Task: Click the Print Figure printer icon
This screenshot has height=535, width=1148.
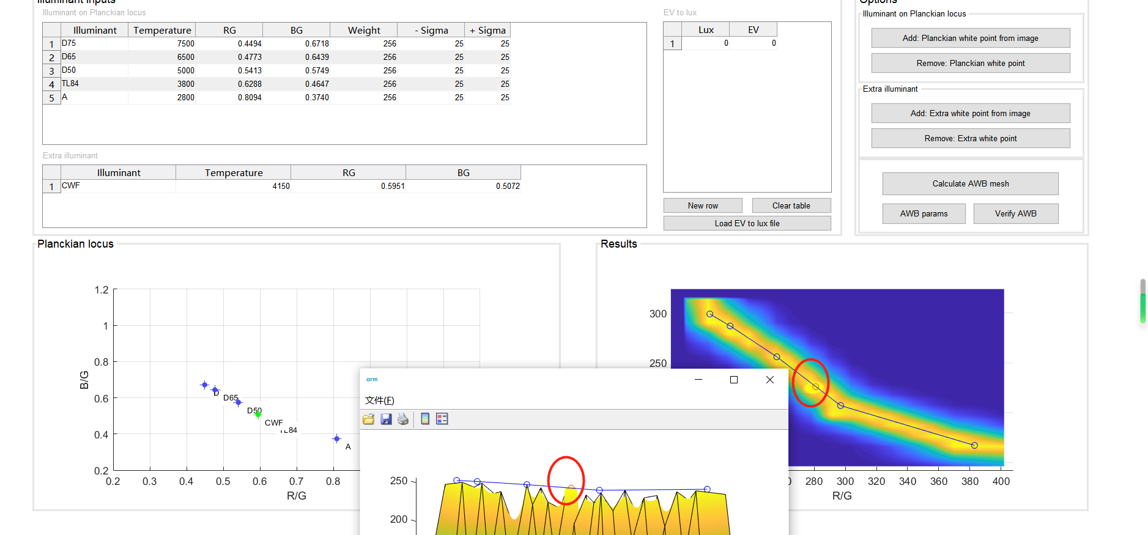Action: (403, 419)
